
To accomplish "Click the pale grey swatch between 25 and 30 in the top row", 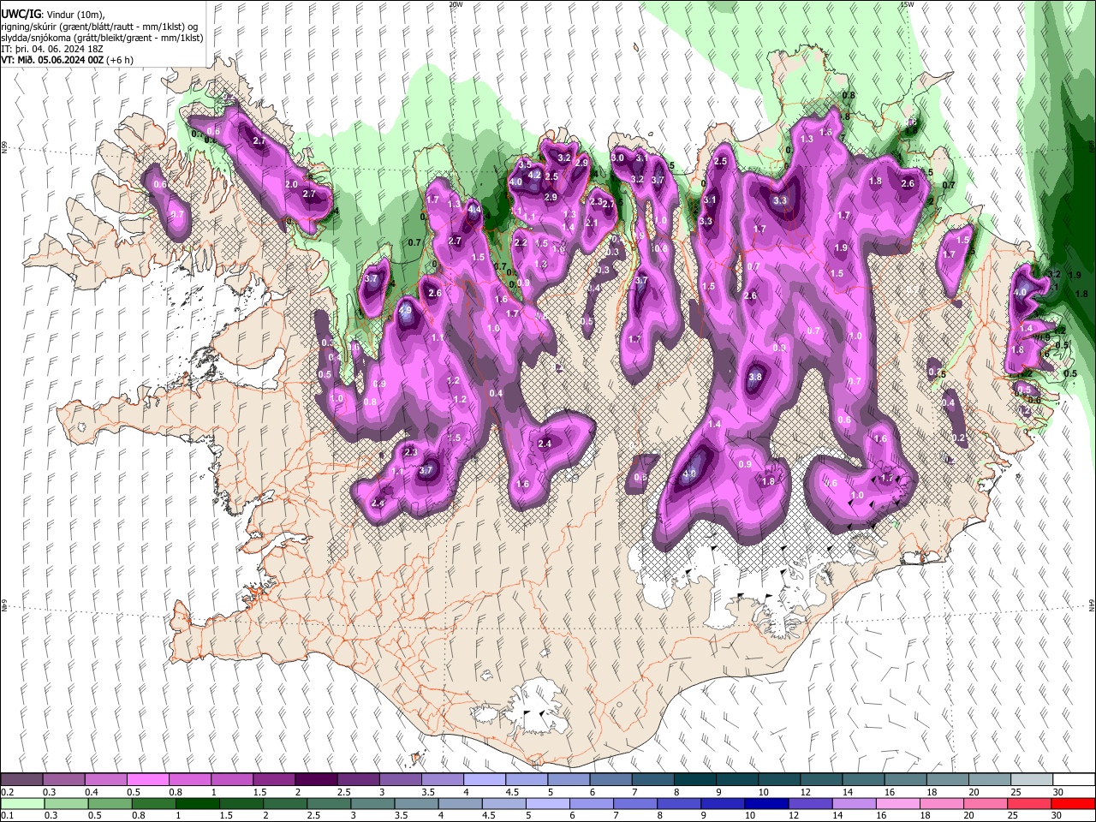I will click(x=1032, y=780).
